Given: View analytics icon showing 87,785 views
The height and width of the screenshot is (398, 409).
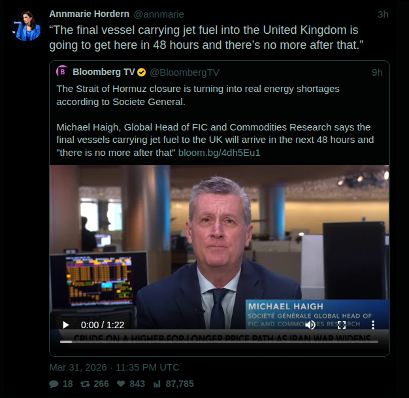Looking at the screenshot, I should click(x=157, y=384).
